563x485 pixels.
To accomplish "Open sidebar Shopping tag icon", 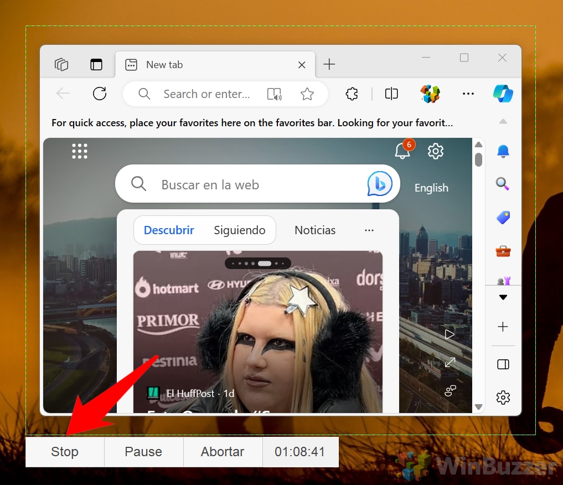I will point(503,218).
